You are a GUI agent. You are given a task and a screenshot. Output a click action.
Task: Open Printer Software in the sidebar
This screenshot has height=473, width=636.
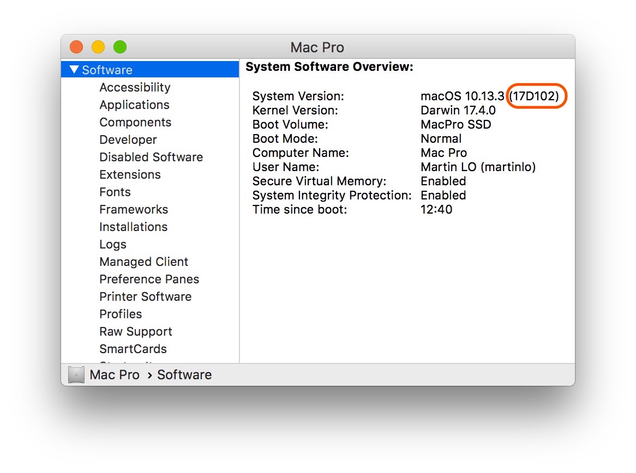tap(146, 296)
